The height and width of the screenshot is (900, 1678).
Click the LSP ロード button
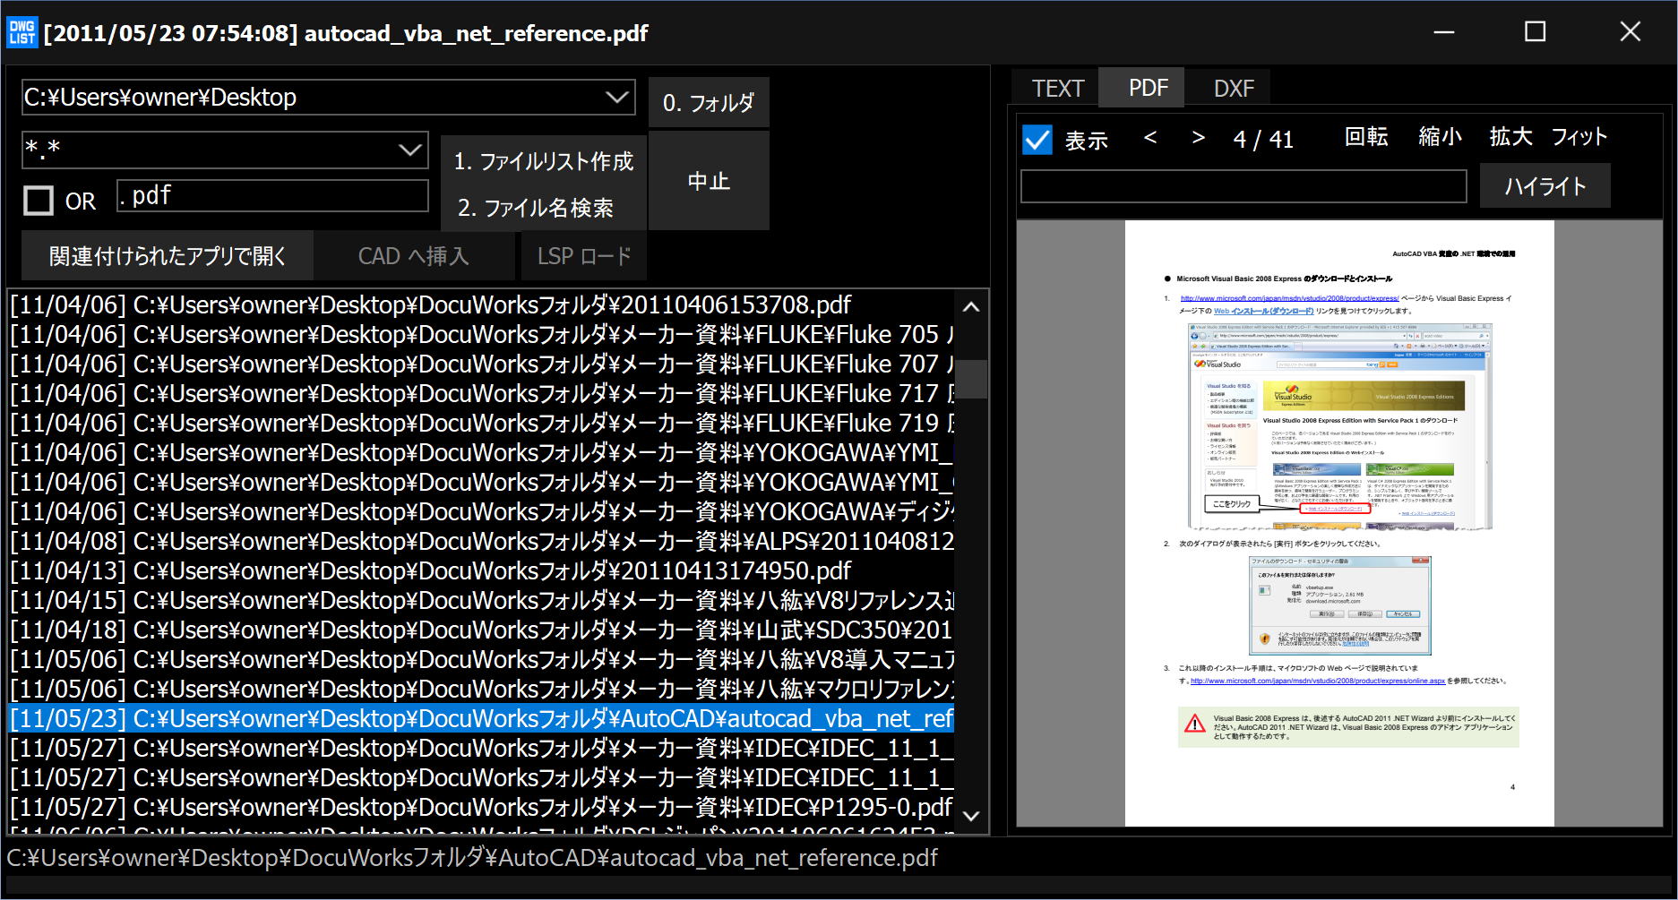[584, 256]
